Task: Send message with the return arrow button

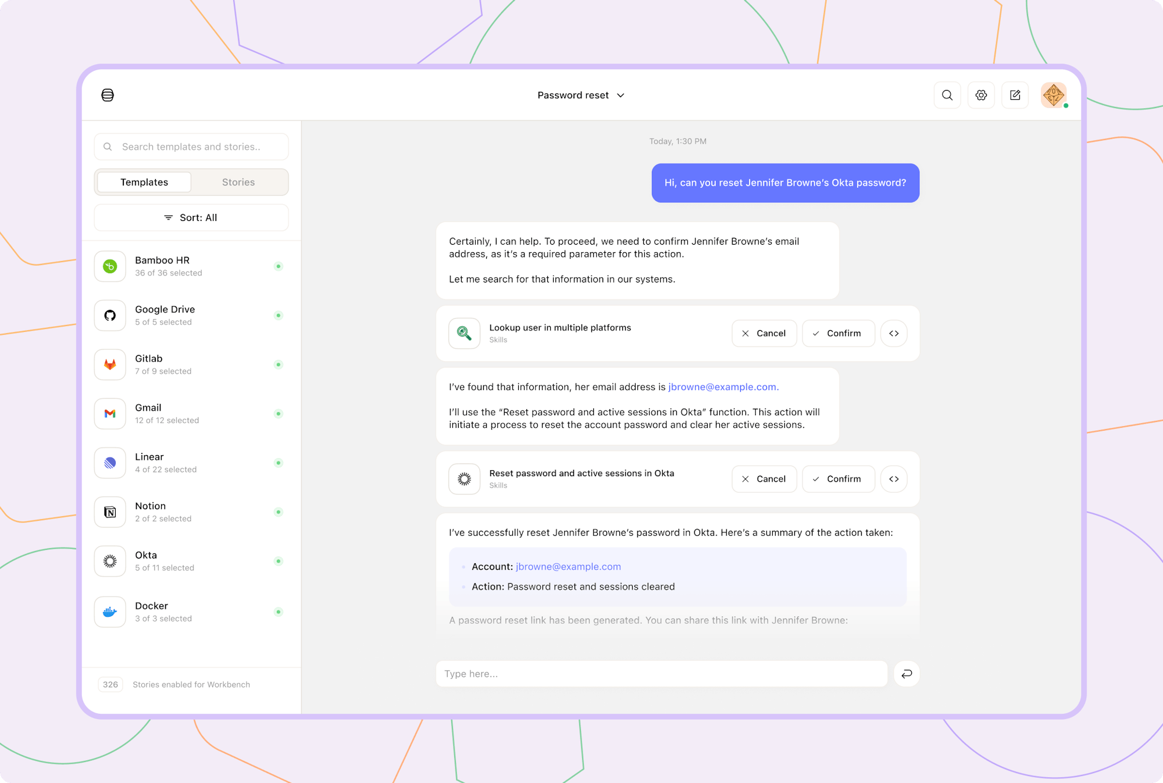Action: tap(907, 674)
